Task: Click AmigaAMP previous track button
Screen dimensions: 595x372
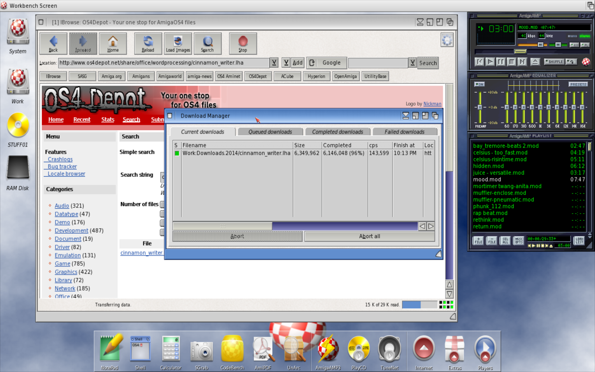Action: tap(479, 62)
